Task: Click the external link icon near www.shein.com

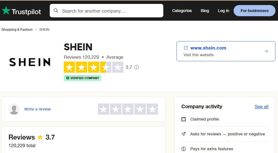Action: (x=186, y=48)
